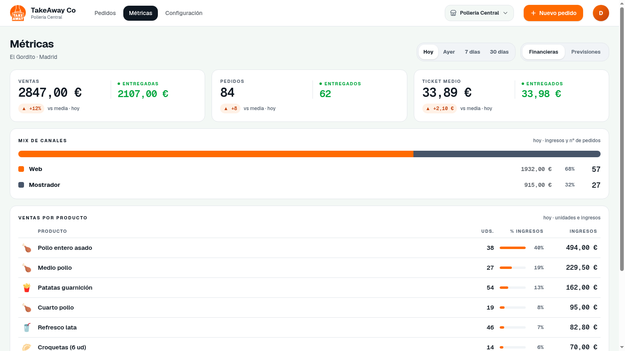Viewport: 625px width, 351px height.
Task: Click the Refresco lata drink icon
Action: pos(27,327)
